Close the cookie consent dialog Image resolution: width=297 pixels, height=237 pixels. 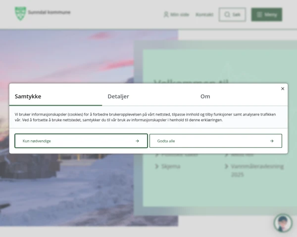click(x=283, y=89)
